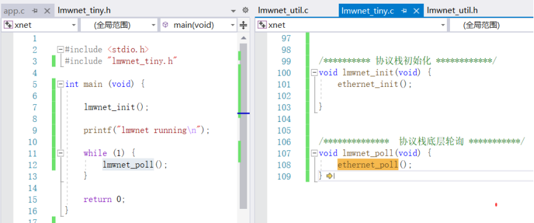The height and width of the screenshot is (223, 534).
Task: Close the app.c tab
Action: (x=48, y=11)
